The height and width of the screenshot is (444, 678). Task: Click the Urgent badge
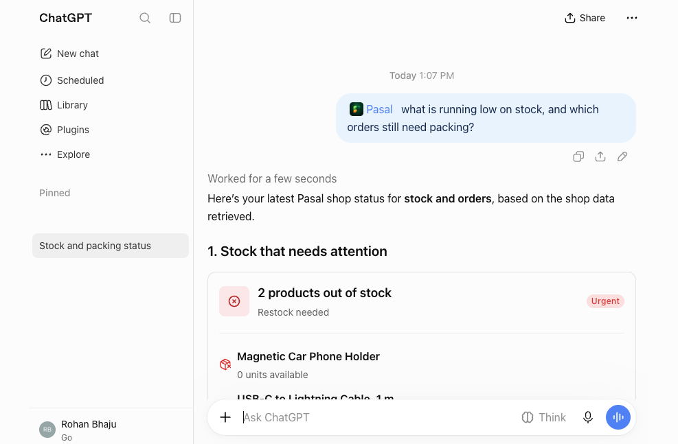[x=605, y=301]
